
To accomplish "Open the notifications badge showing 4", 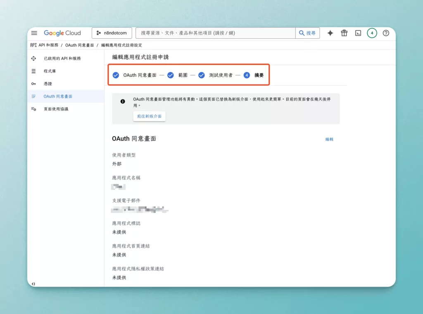I will (x=372, y=33).
